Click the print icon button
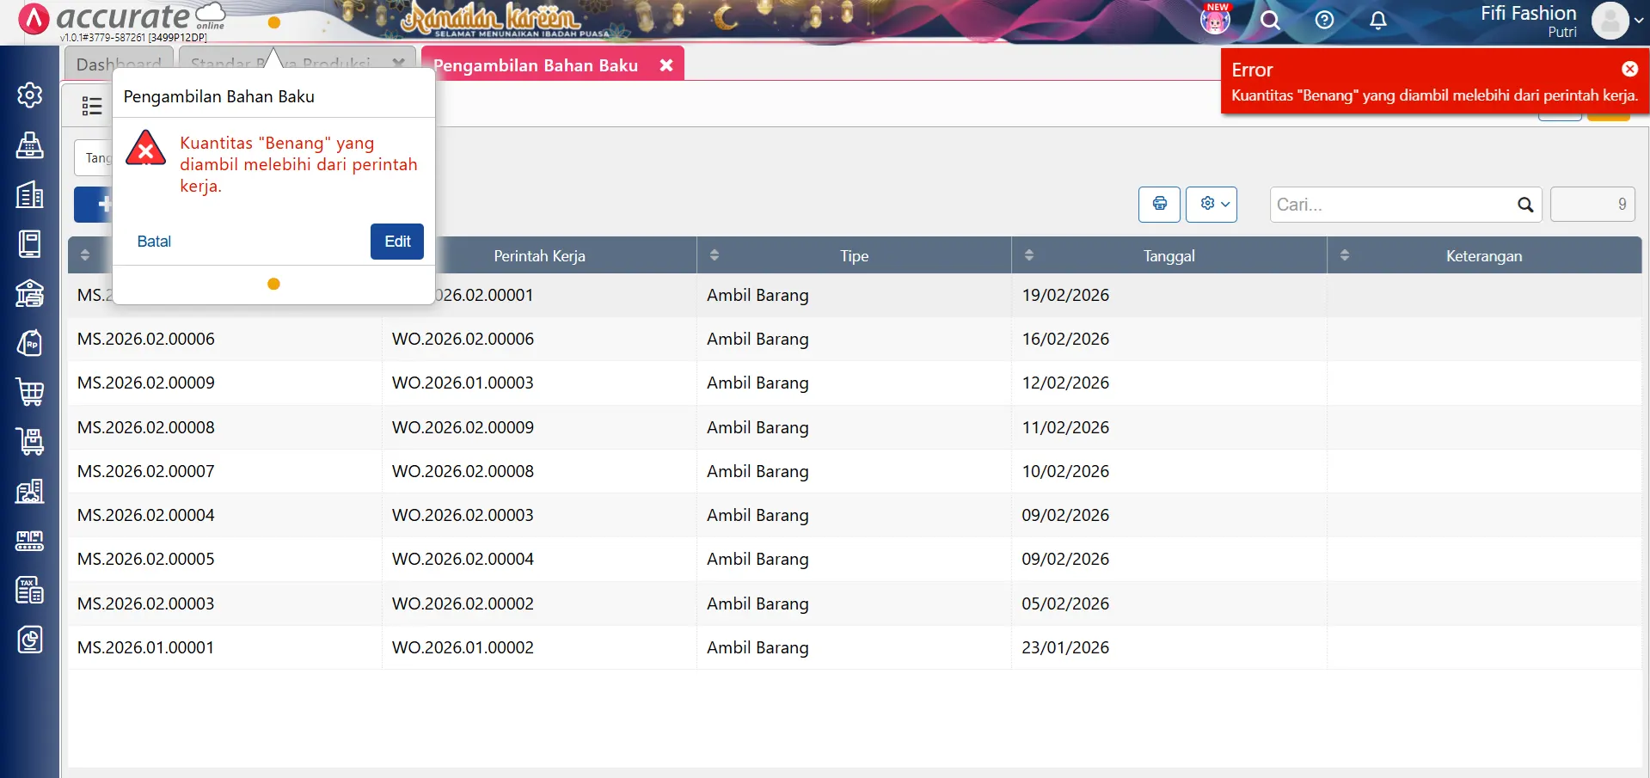Image resolution: width=1650 pixels, height=778 pixels. (1159, 205)
